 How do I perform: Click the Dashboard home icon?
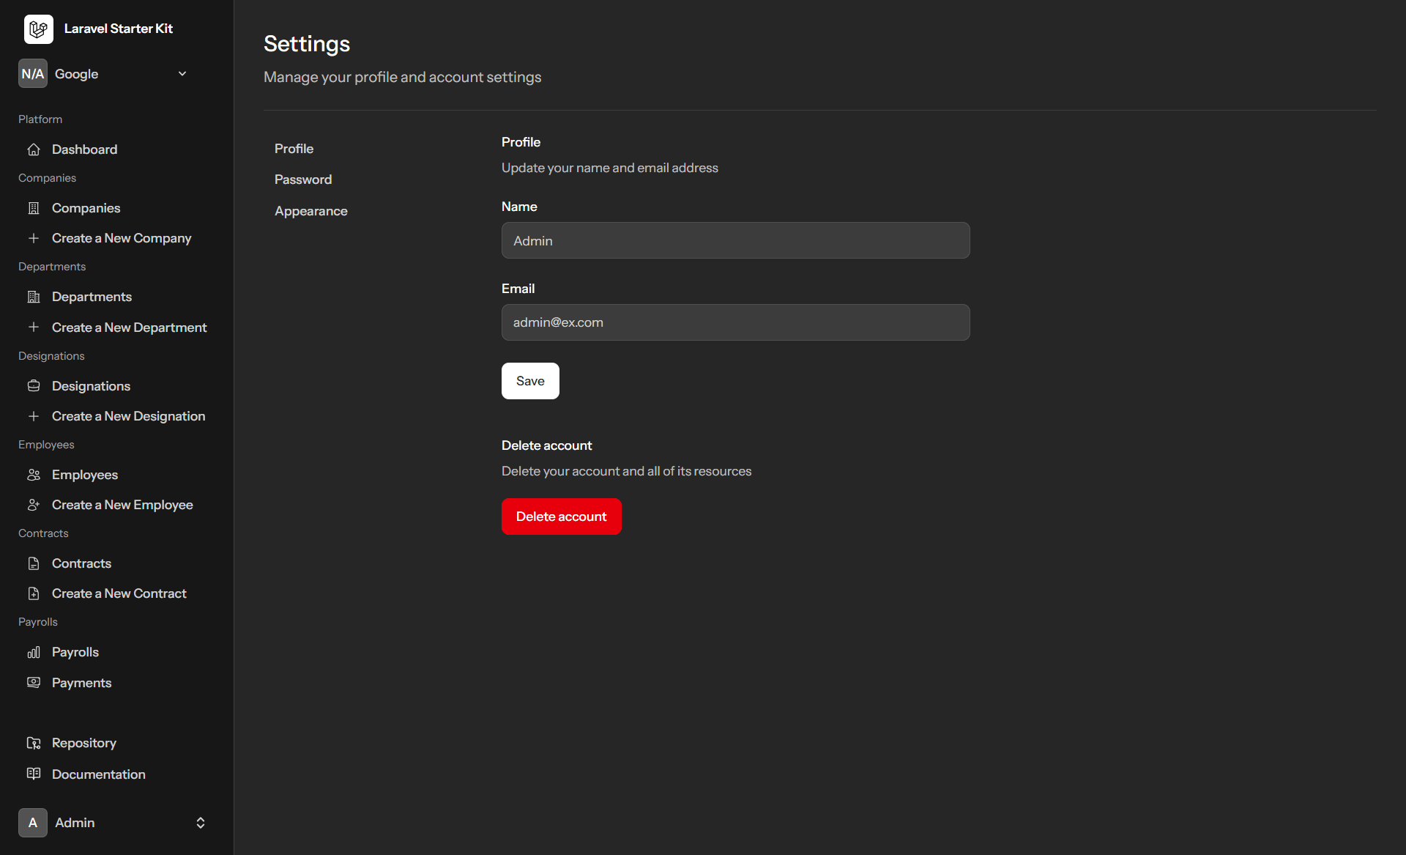click(x=34, y=149)
